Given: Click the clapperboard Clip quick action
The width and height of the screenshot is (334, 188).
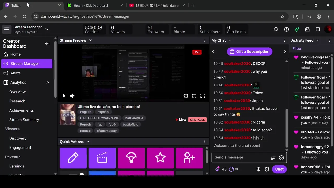Looking at the screenshot, I should tap(102, 158).
